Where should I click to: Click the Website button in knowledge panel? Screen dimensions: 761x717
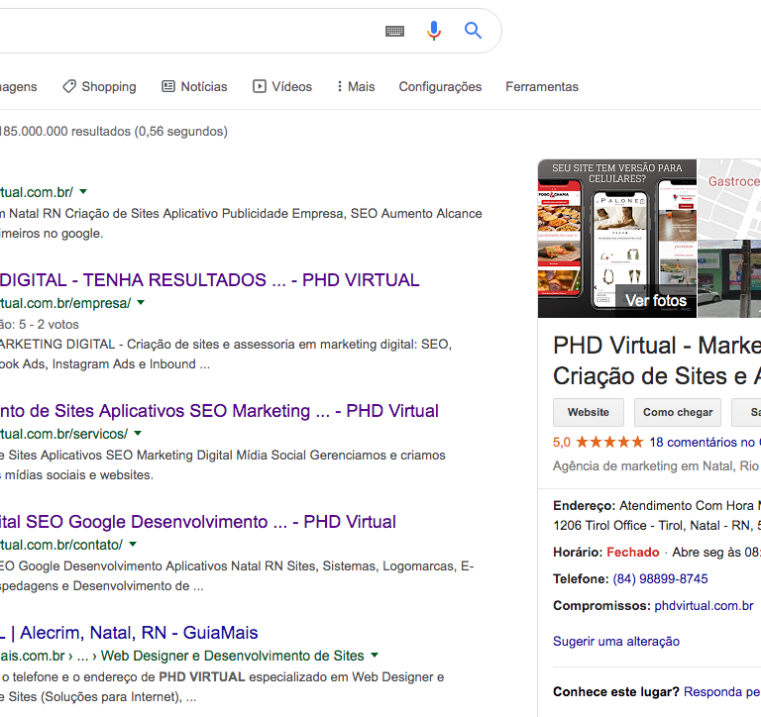pyautogui.click(x=589, y=412)
